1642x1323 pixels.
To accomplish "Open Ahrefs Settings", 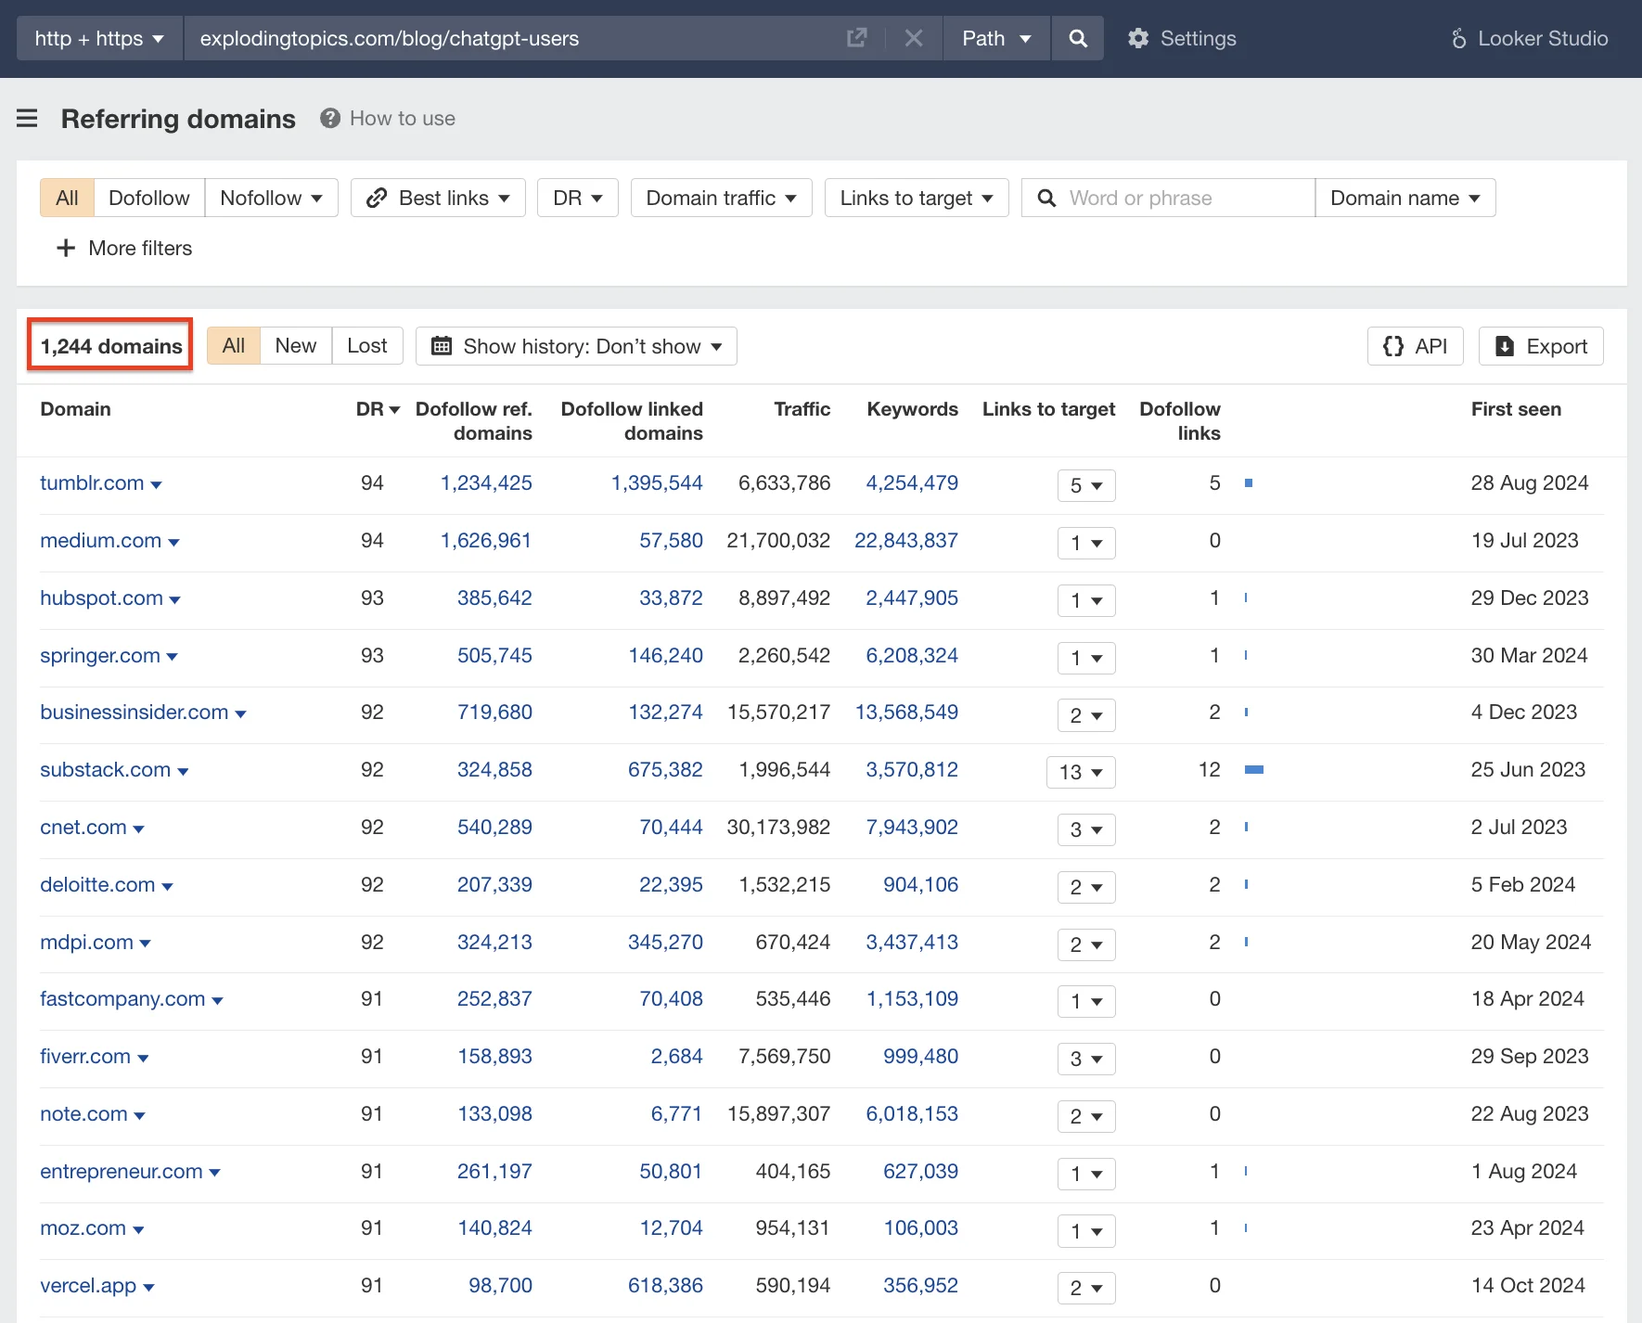I will (x=1182, y=38).
